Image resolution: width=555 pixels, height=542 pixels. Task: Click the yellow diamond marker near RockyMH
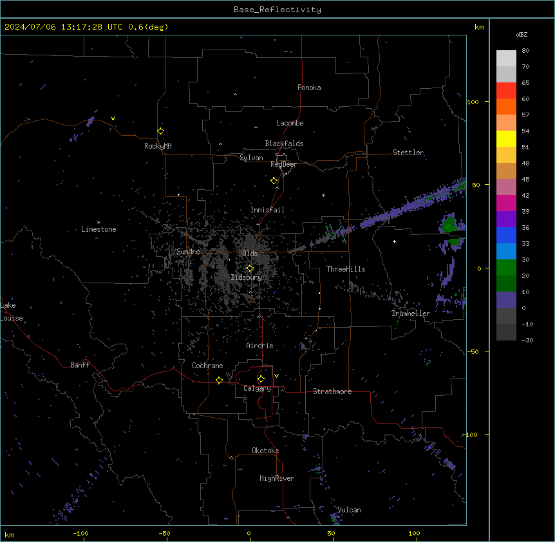click(x=160, y=131)
